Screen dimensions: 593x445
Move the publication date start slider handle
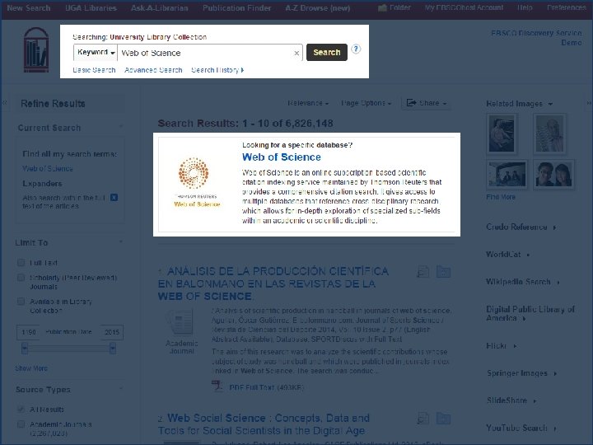pyautogui.click(x=25, y=348)
